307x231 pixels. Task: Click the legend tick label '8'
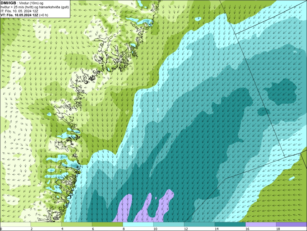[x=123, y=229]
